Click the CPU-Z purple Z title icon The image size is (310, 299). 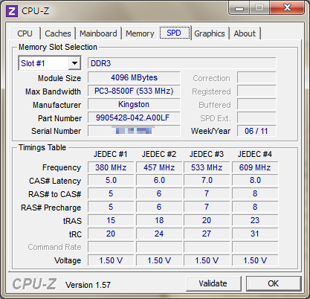point(12,11)
